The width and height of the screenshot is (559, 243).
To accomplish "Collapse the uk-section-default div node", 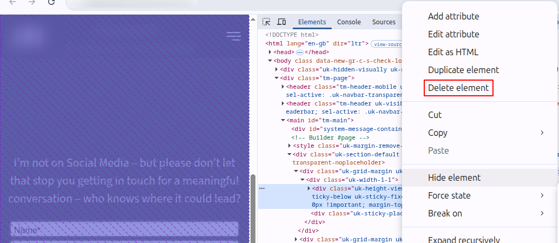I will (x=290, y=154).
